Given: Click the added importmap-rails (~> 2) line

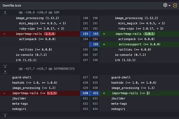Looking at the screenshot, I should click(x=131, y=93).
